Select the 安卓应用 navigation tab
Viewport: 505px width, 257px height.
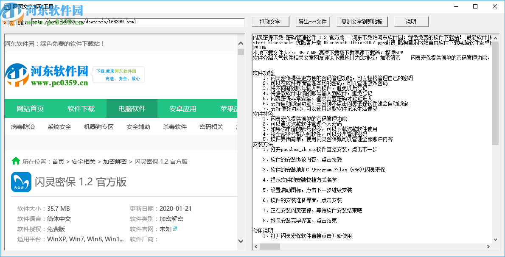tap(182, 109)
